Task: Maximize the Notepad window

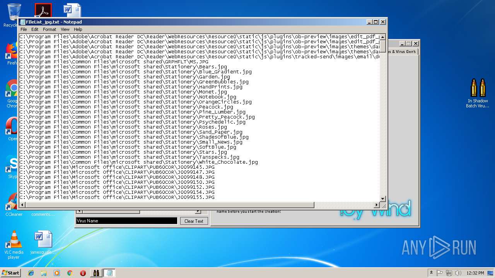Action: pos(376,22)
